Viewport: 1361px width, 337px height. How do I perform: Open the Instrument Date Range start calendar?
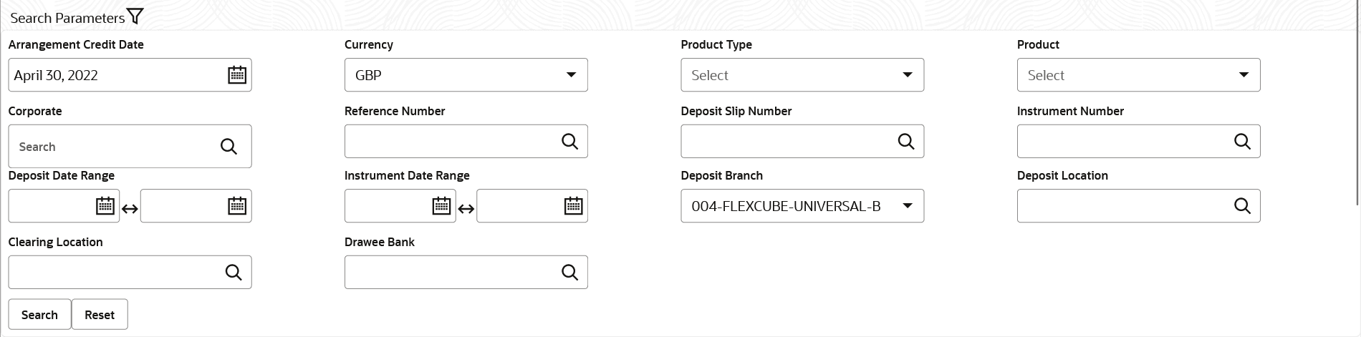[441, 206]
